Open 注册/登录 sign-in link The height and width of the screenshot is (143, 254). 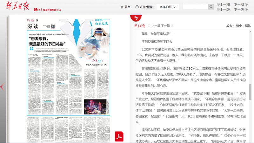146,7
